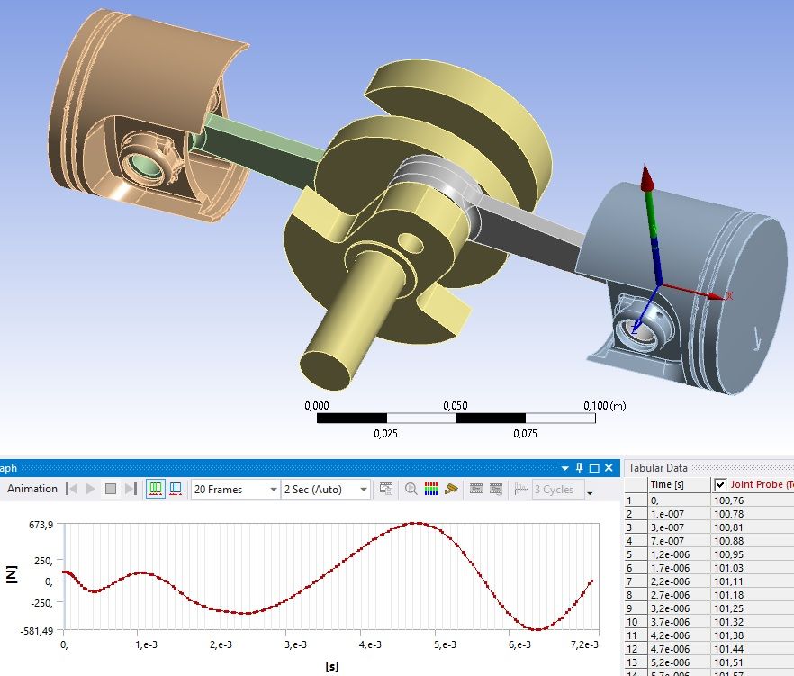Image resolution: width=794 pixels, height=676 pixels.
Task: Maximize the Graph panel
Action: pos(594,468)
